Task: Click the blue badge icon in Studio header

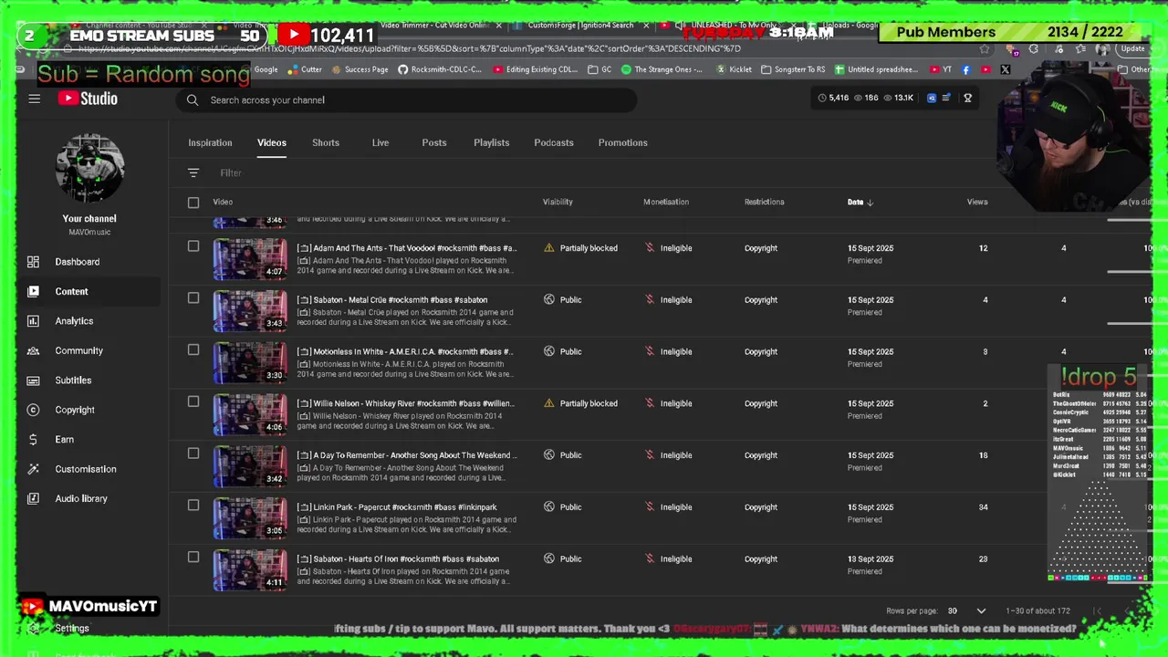Action: coord(931,98)
